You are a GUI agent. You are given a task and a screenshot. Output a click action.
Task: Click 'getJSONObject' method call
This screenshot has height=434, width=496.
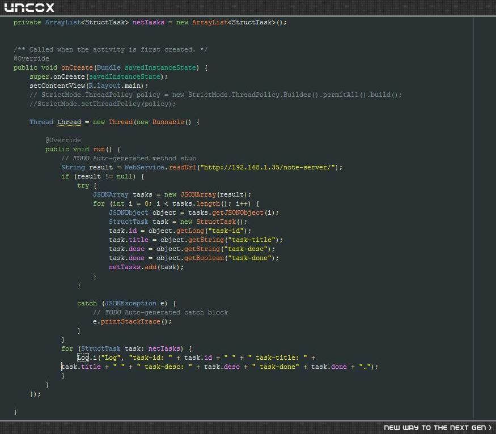[x=238, y=212]
